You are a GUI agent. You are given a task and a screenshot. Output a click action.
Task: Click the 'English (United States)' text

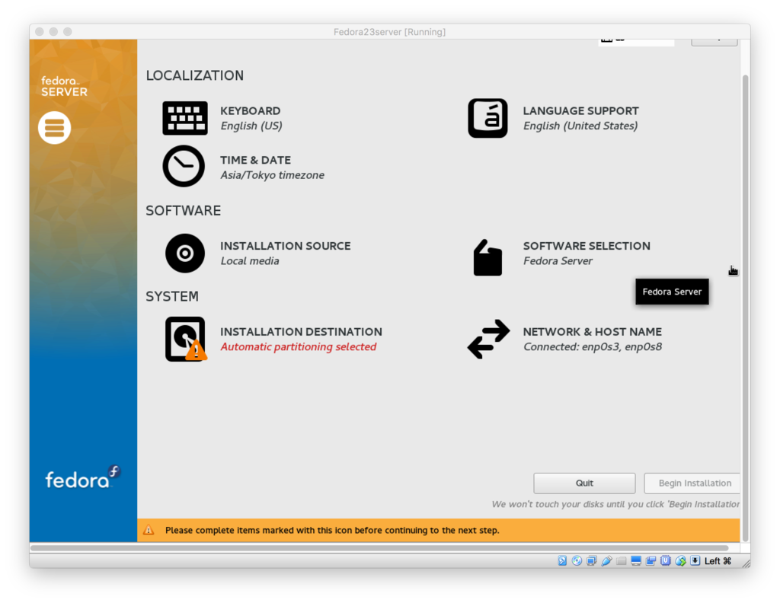click(x=580, y=126)
